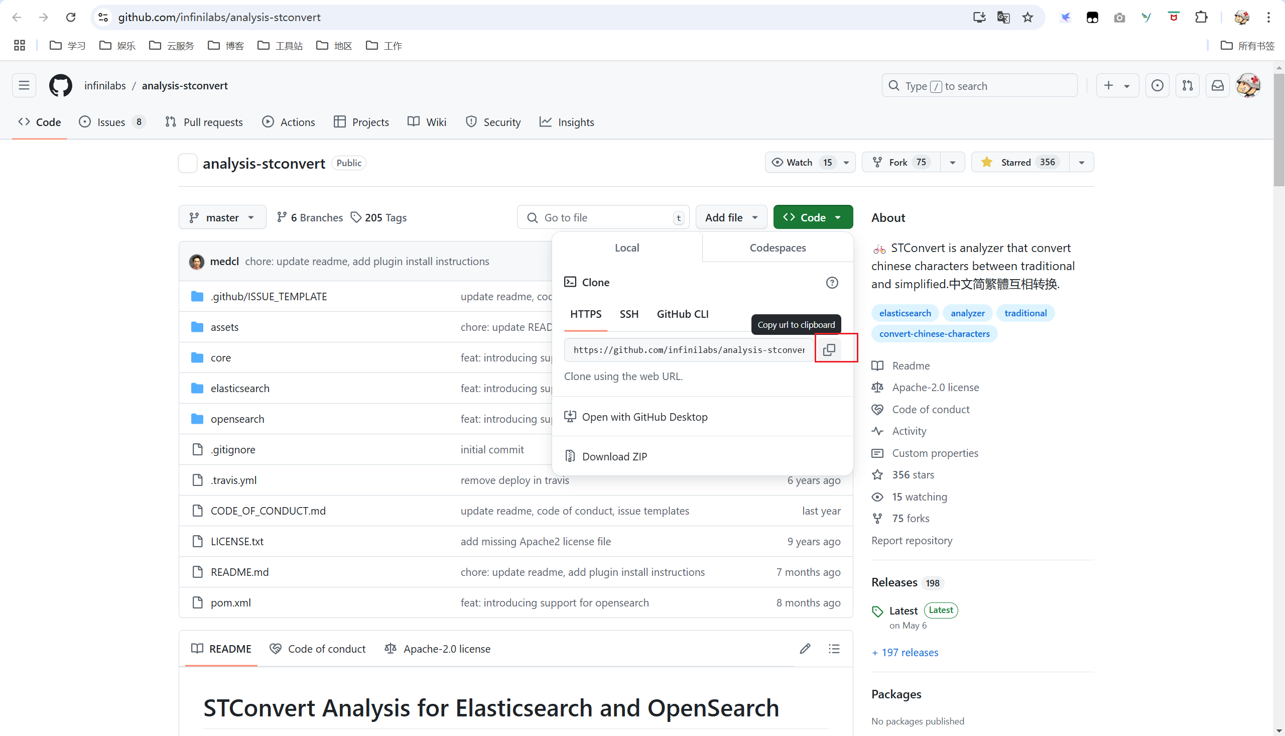
Task: Toggle Watch on the repository
Action: click(x=800, y=162)
